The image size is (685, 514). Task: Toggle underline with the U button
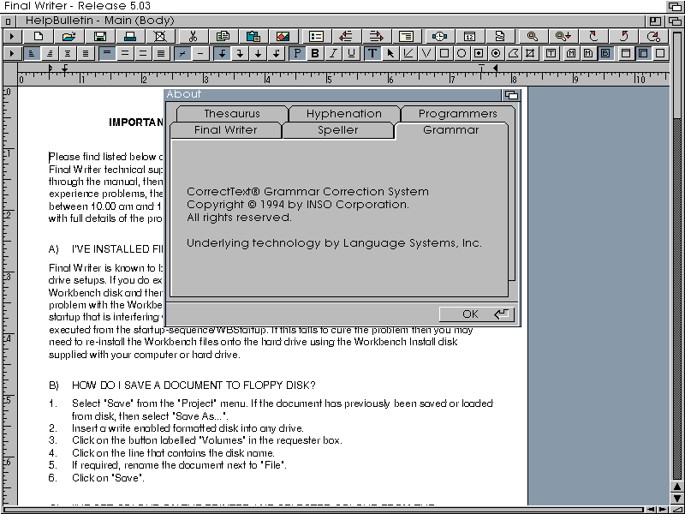(x=351, y=53)
